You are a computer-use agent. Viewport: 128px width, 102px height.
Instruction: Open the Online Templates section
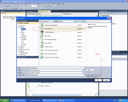(28, 57)
